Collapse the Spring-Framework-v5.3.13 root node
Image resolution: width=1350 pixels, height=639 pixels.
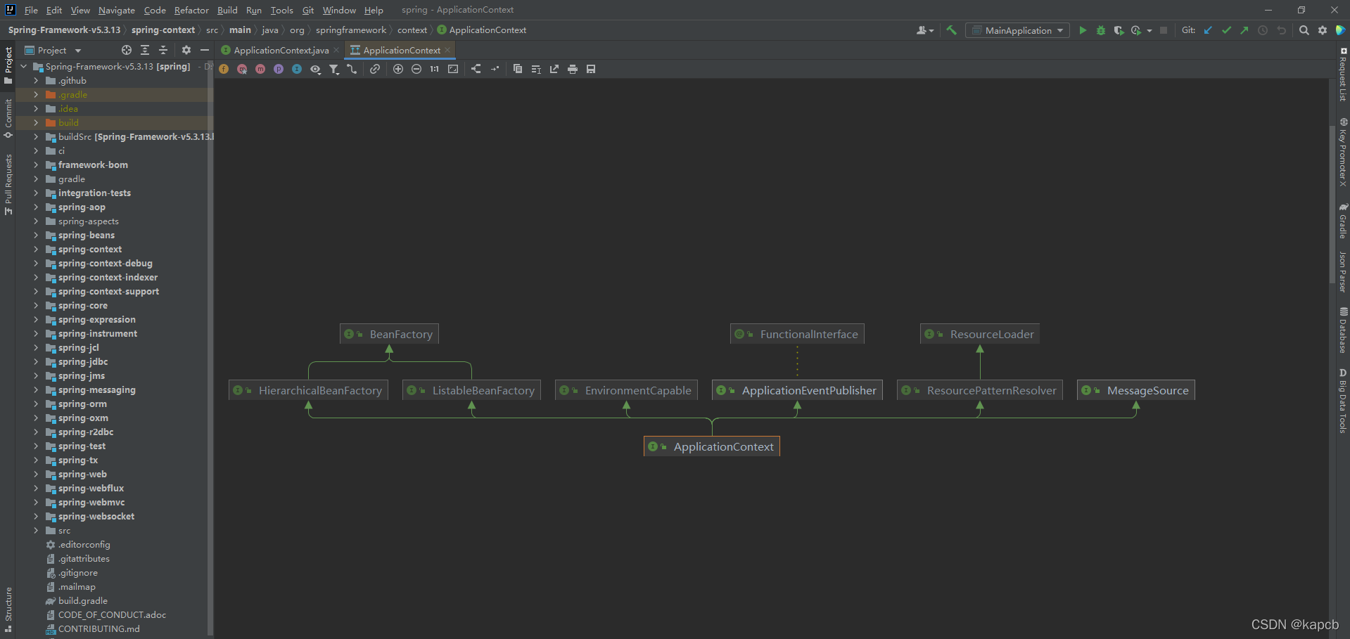(x=24, y=67)
